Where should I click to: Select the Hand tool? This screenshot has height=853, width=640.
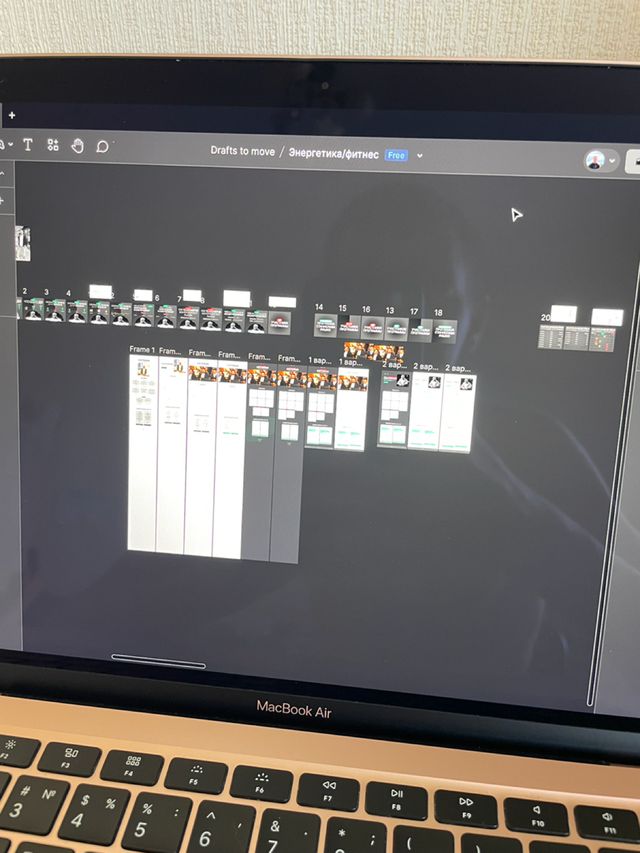click(78, 146)
